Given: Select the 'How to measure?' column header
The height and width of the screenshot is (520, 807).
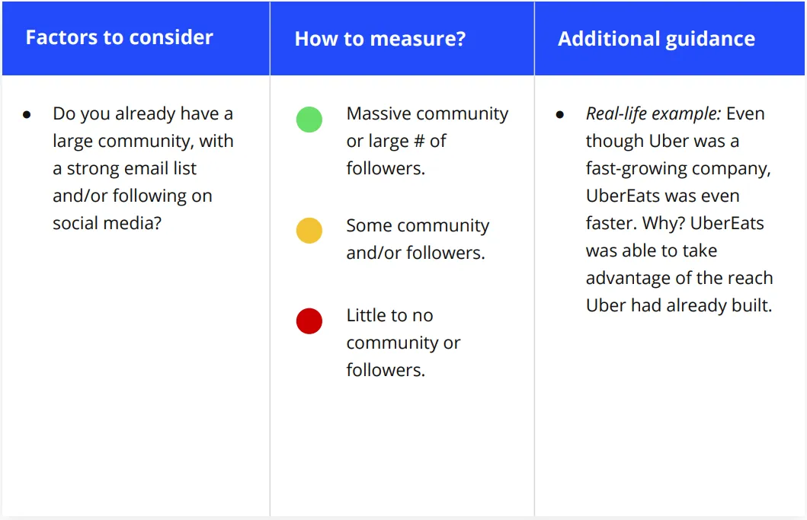Looking at the screenshot, I should tap(380, 39).
